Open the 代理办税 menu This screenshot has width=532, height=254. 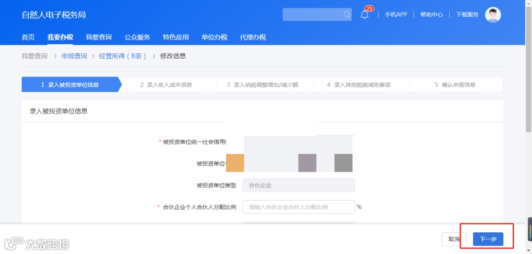pos(253,37)
